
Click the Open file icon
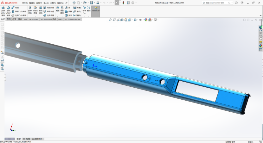click(85, 3)
